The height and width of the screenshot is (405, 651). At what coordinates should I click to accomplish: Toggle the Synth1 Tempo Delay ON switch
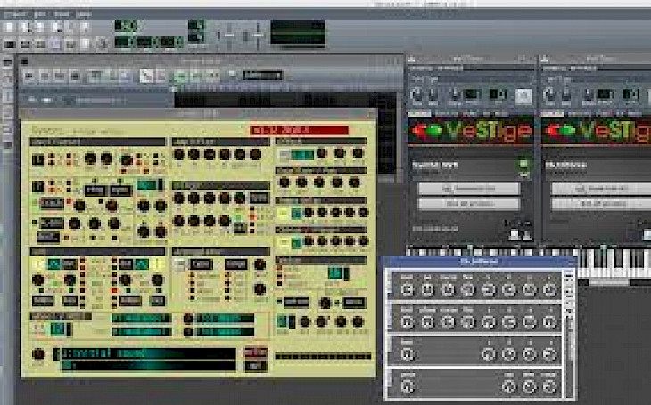(x=283, y=214)
